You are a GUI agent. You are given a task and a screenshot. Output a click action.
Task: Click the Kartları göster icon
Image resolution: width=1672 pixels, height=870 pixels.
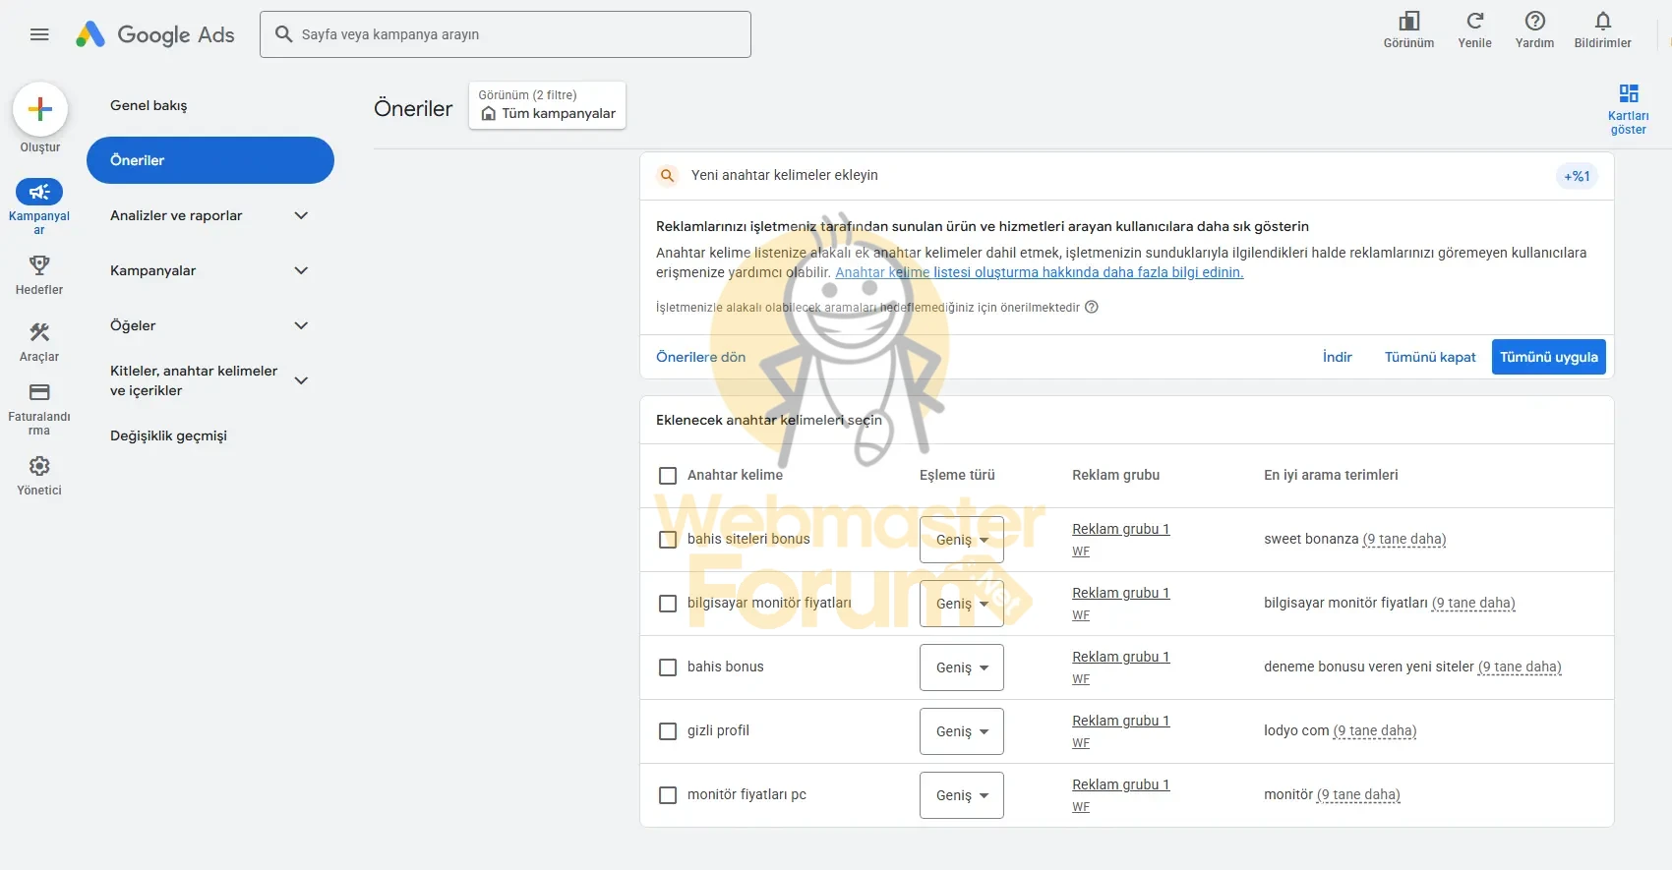tap(1628, 94)
